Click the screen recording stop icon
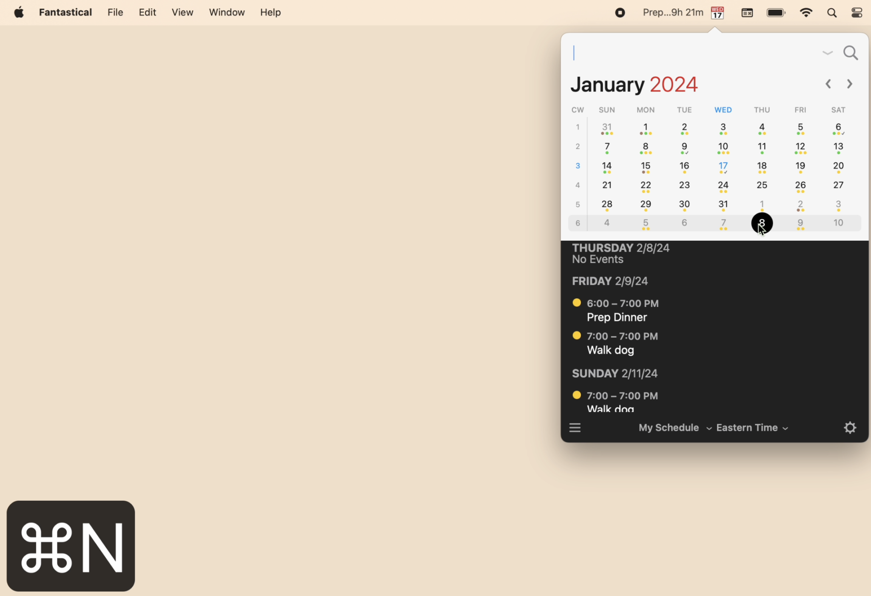This screenshot has width=871, height=596. click(620, 13)
